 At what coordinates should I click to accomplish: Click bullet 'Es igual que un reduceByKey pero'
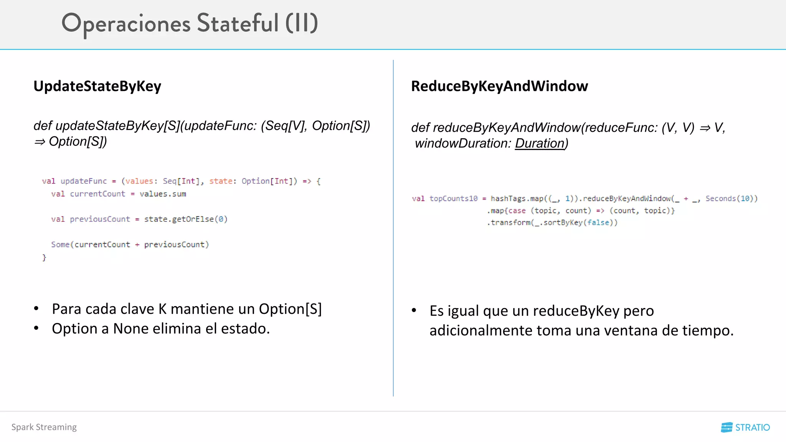coord(542,311)
